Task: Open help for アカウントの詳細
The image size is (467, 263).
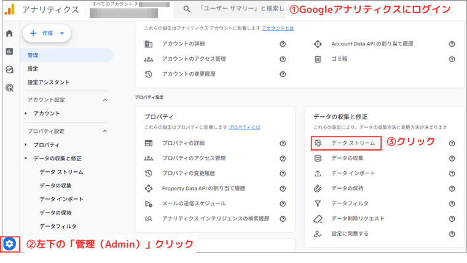Action: click(x=283, y=44)
